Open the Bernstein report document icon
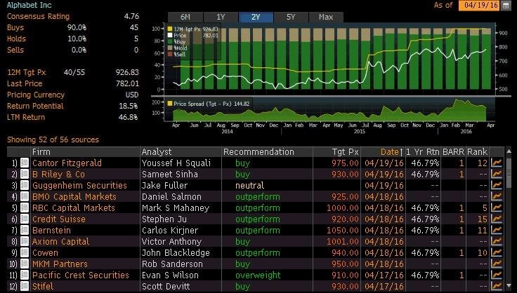 click(25, 230)
